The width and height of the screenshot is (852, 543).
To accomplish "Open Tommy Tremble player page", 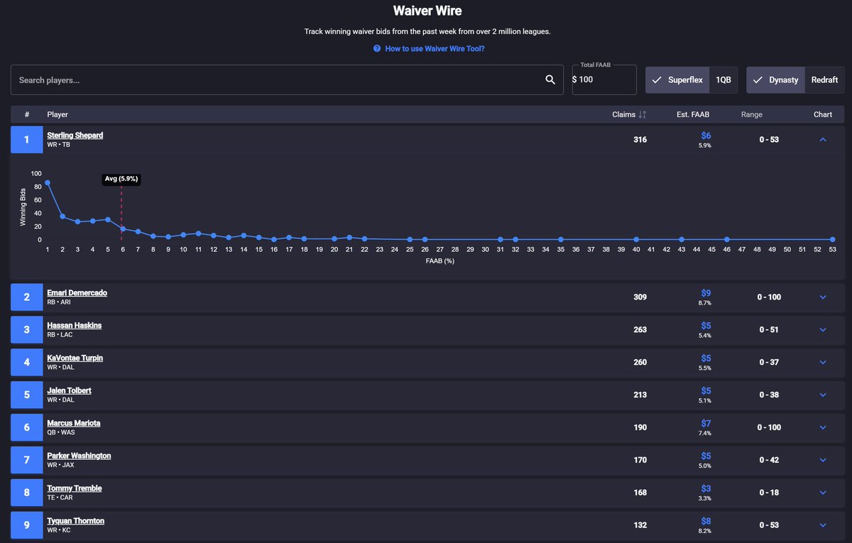I will point(75,488).
